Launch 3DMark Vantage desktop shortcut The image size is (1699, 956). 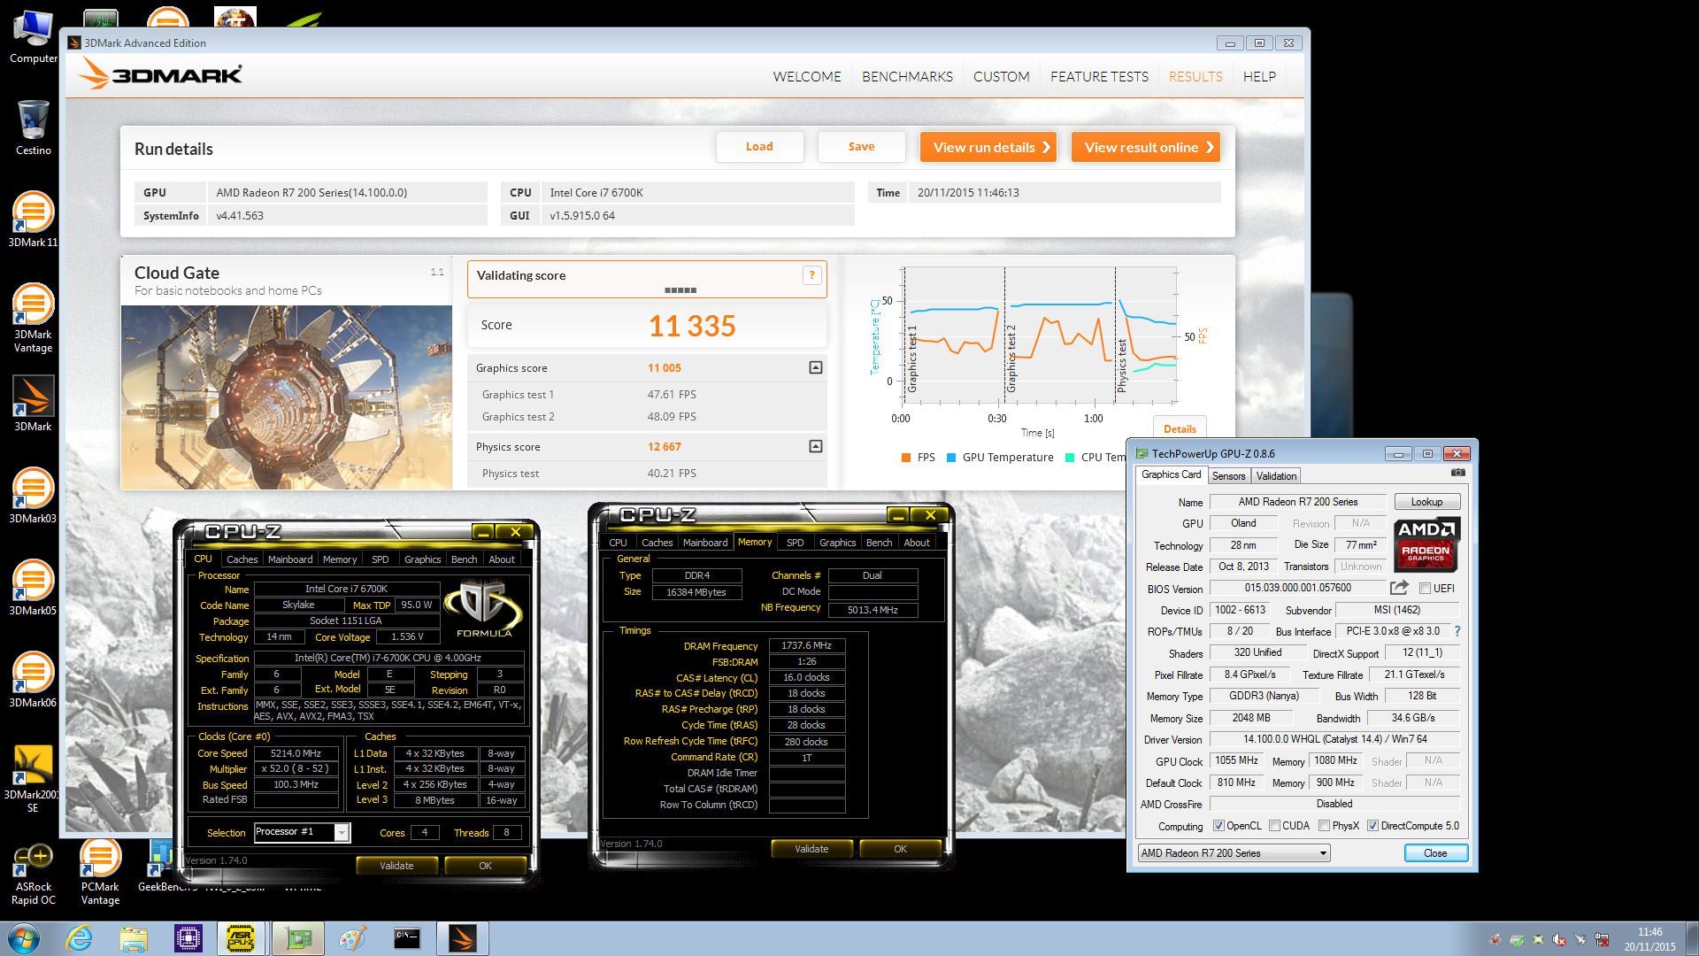pos(33,318)
